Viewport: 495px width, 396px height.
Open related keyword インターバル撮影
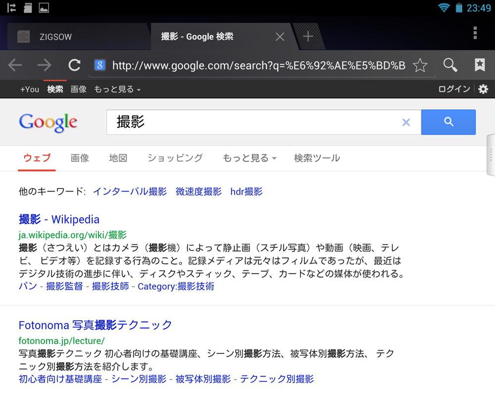(x=130, y=192)
